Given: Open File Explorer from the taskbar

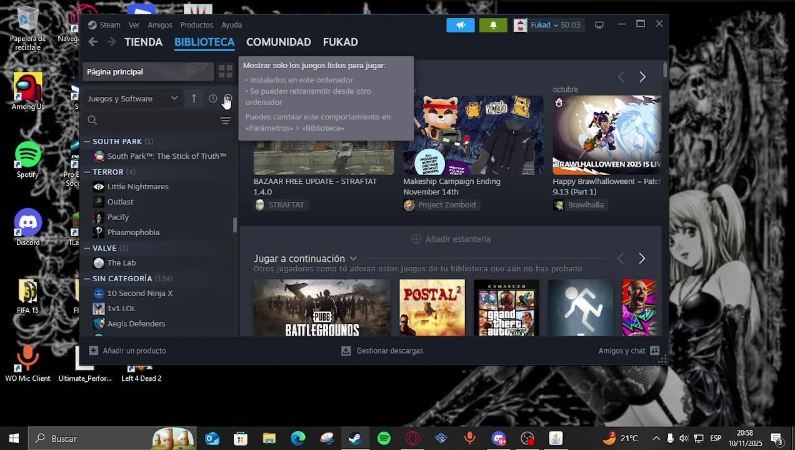Looking at the screenshot, I should tap(269, 439).
